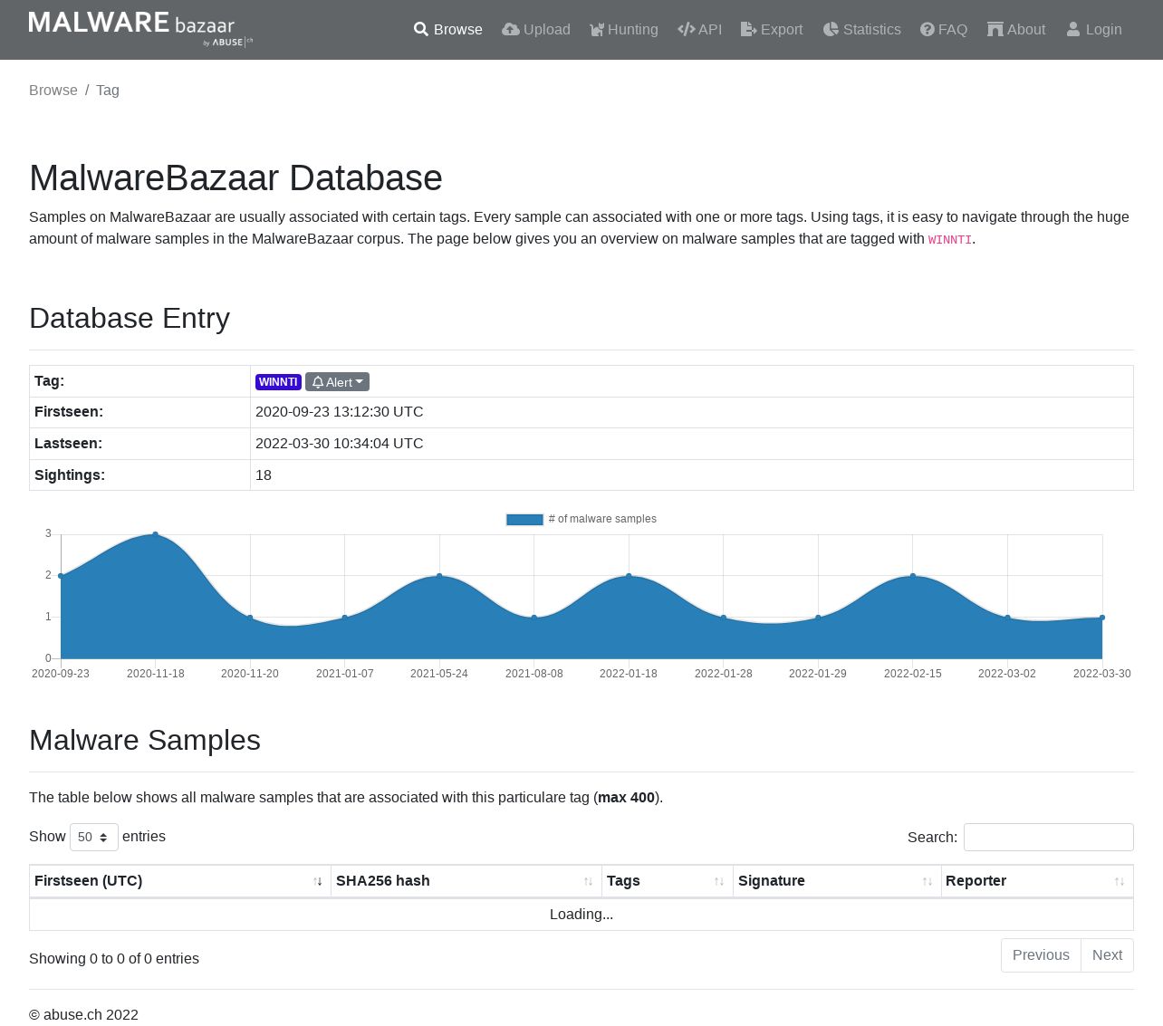The width and height of the screenshot is (1163, 1026).
Task: Open the Export menu item
Action: pyautogui.click(x=772, y=30)
